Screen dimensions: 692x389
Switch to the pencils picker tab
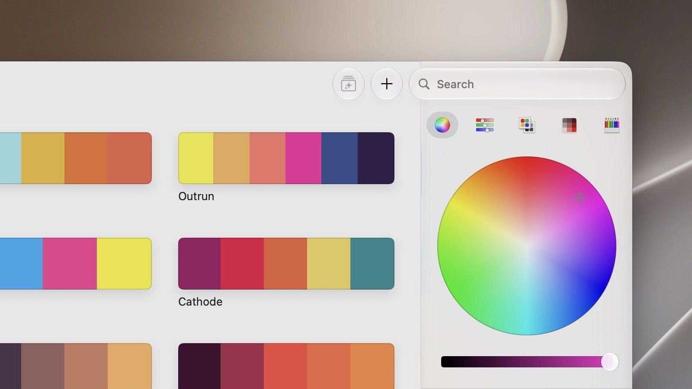click(612, 125)
